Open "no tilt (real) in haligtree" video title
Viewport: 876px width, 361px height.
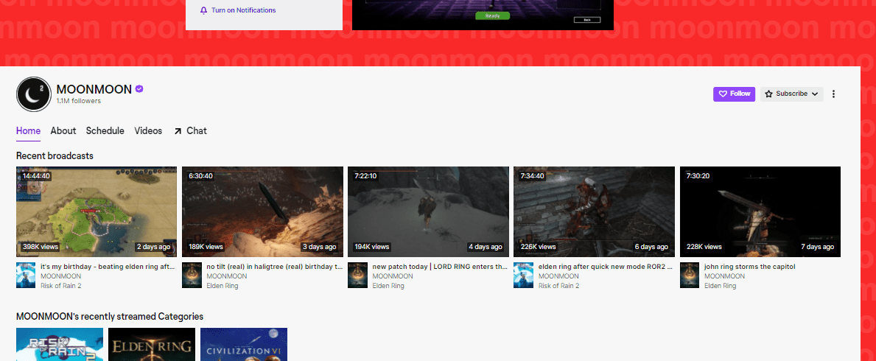(274, 267)
